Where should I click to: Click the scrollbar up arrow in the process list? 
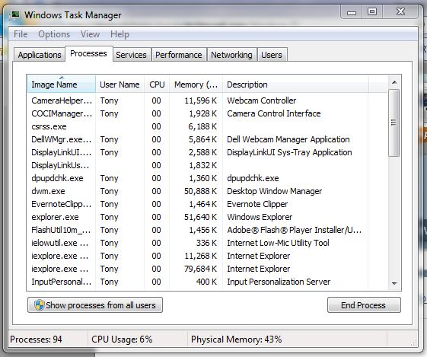point(394,82)
